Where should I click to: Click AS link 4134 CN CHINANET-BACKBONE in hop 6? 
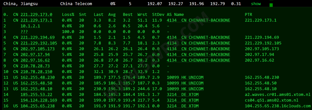(x=198, y=49)
